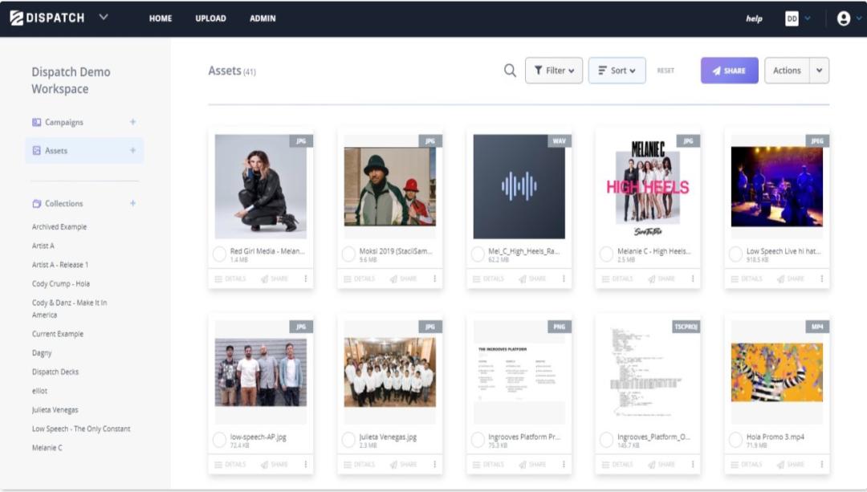Click the Collections folder icon

pos(36,203)
